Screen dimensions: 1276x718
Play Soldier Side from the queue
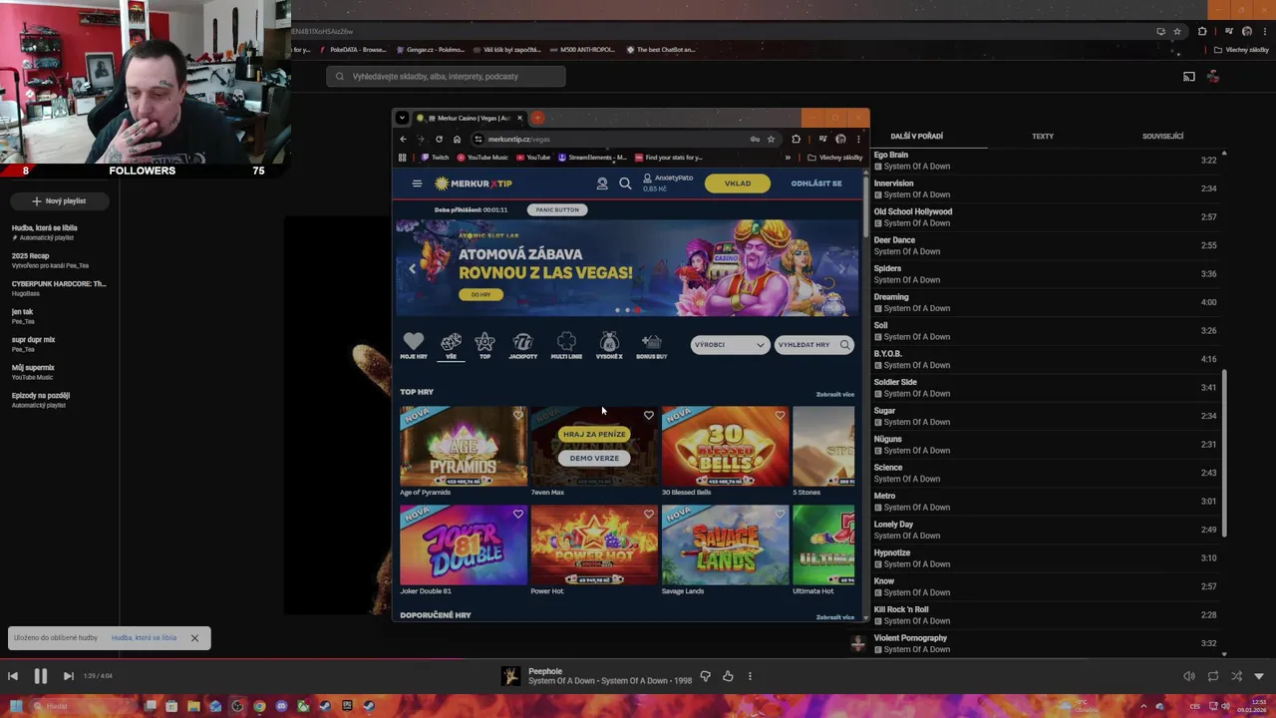tap(1047, 388)
